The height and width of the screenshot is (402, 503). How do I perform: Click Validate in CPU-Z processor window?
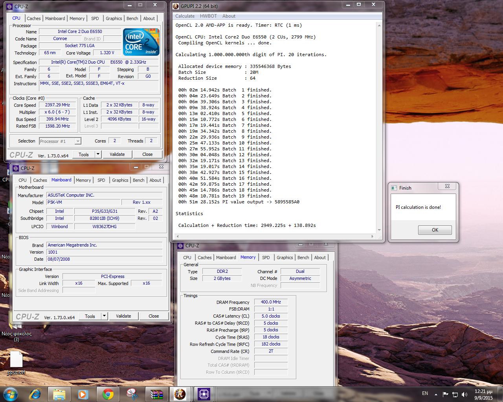(117, 154)
